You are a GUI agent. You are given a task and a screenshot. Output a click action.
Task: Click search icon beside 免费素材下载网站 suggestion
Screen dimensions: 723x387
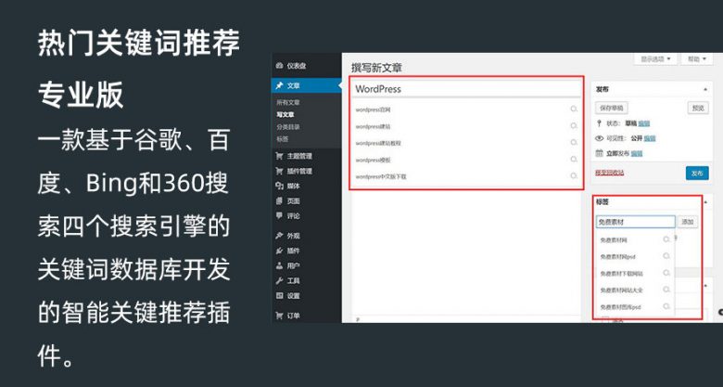(x=666, y=273)
